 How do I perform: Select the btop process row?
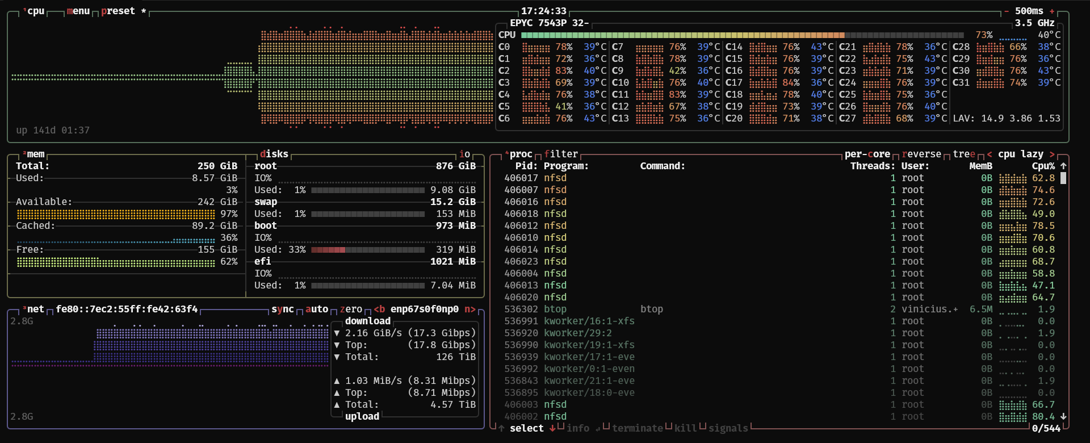(x=779, y=309)
